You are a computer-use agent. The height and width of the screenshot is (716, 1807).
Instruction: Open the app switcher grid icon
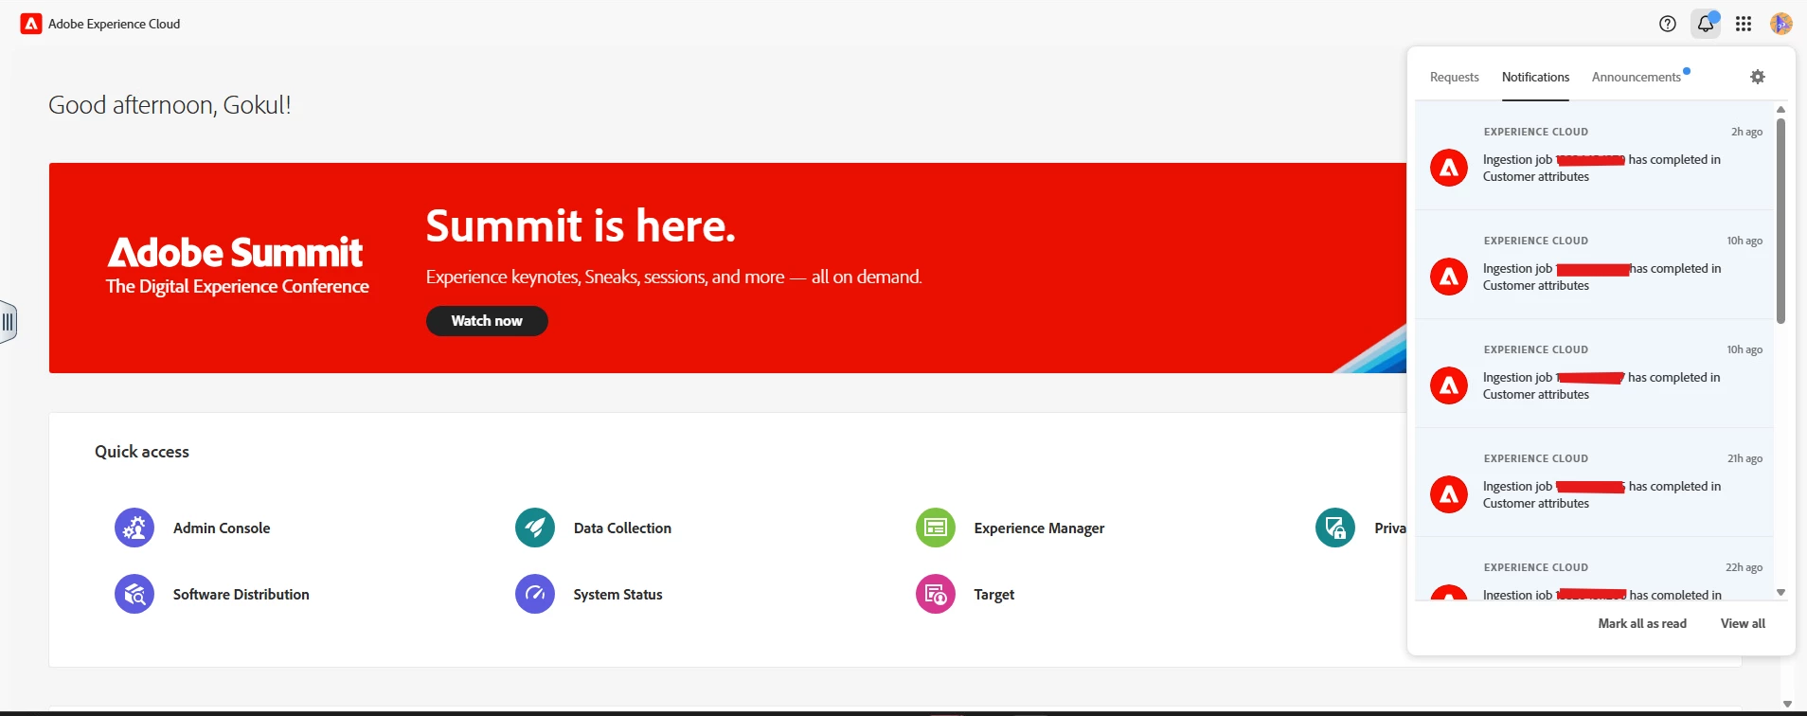coord(1744,24)
